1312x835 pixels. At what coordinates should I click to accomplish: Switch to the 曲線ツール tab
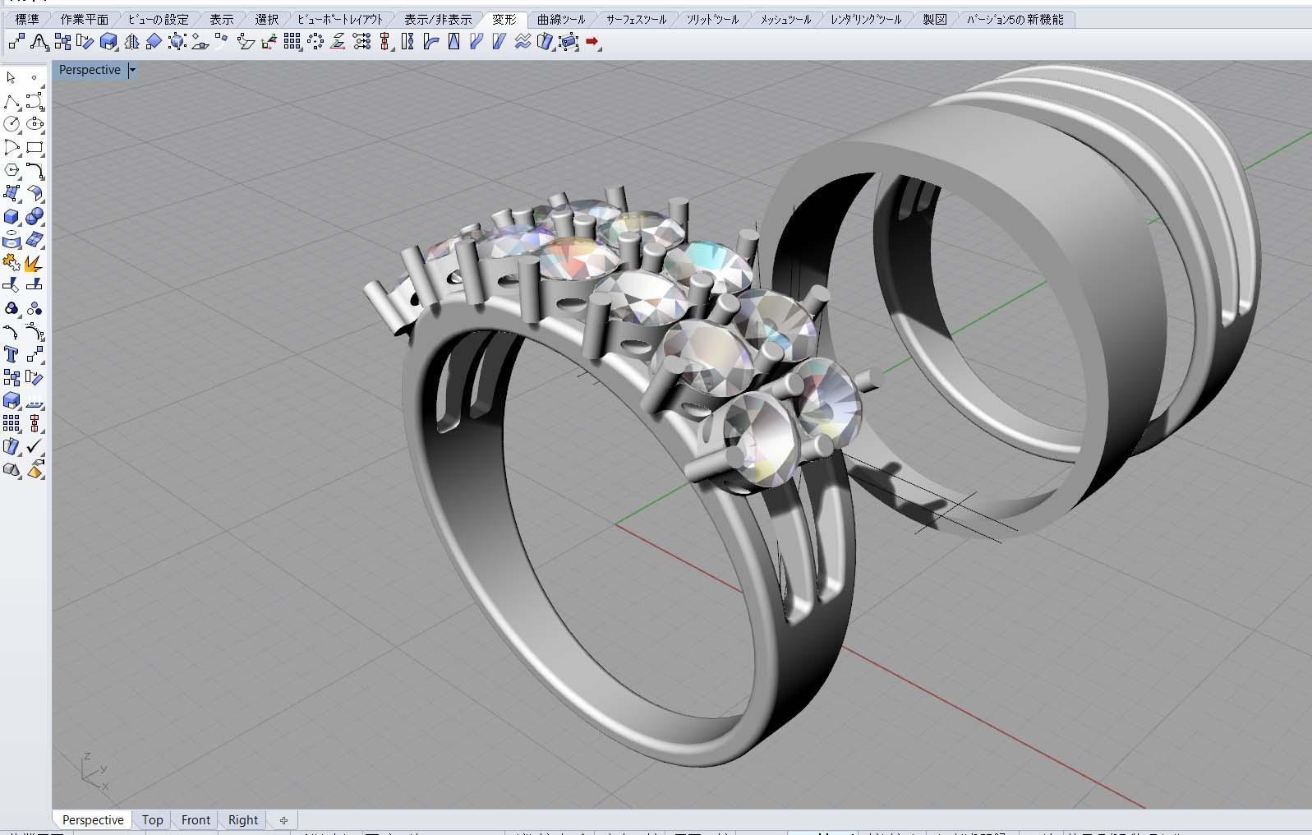(561, 19)
